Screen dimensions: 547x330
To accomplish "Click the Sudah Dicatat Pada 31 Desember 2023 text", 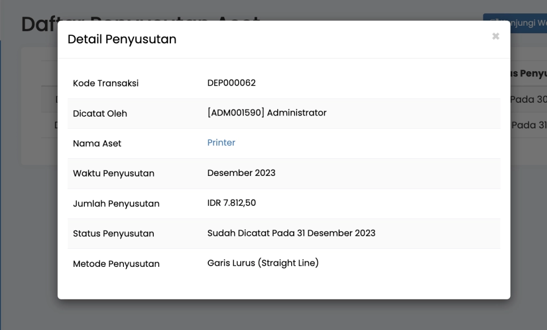I will tap(292, 233).
